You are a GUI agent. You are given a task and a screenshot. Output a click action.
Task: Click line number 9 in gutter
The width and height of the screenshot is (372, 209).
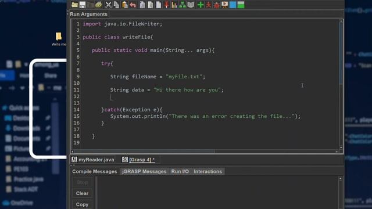(78, 77)
